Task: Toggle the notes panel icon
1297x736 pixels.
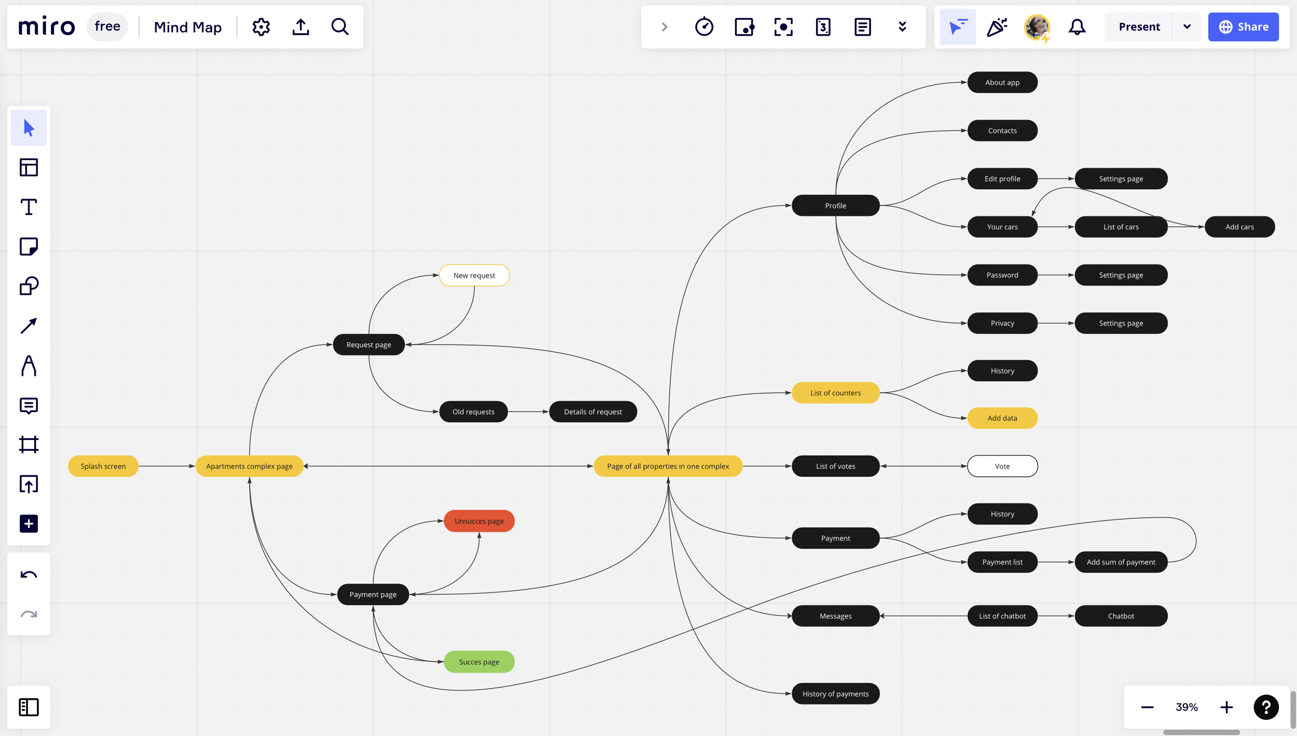Action: 862,27
